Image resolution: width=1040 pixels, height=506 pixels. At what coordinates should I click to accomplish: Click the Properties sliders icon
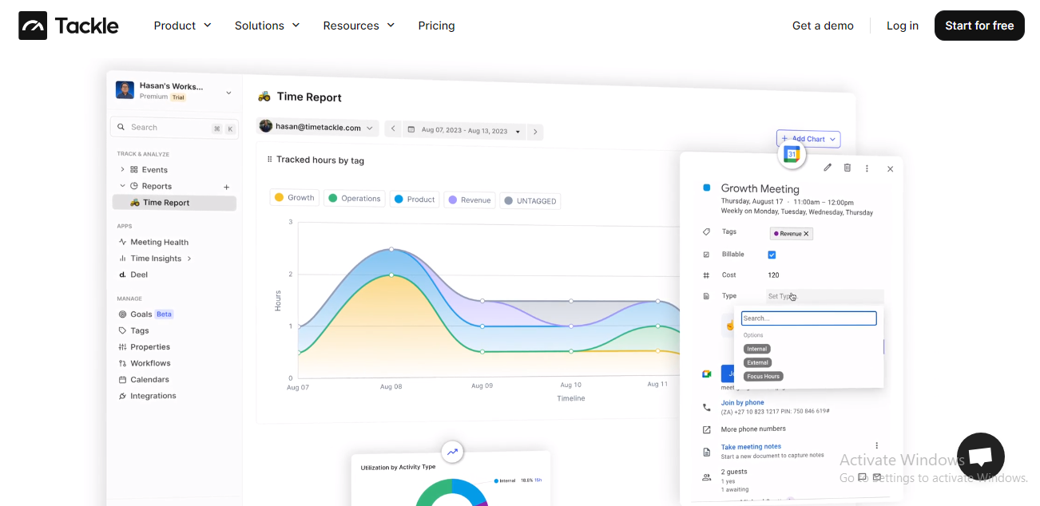click(122, 347)
